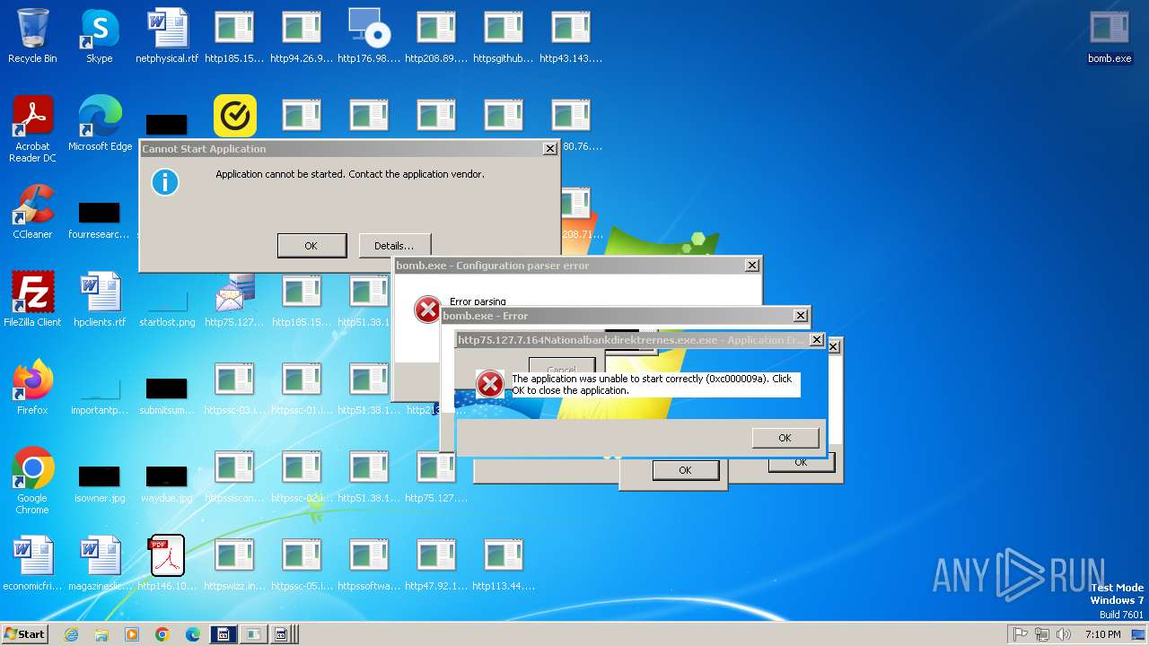The width and height of the screenshot is (1149, 646).
Task: Select the netphysical.rtf document
Action: 167,36
